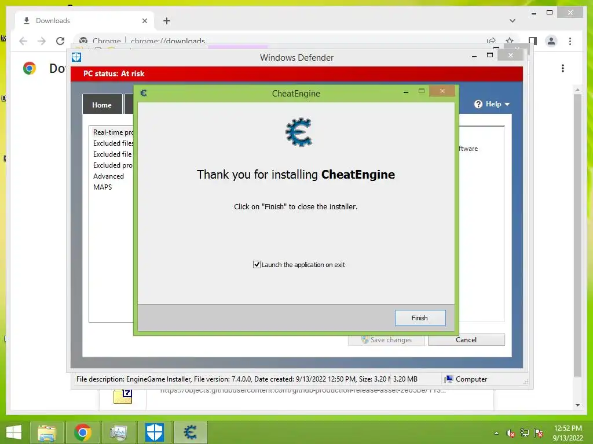The height and width of the screenshot is (444, 593).
Task: Bookmark this page with the star icon
Action: tap(510, 40)
